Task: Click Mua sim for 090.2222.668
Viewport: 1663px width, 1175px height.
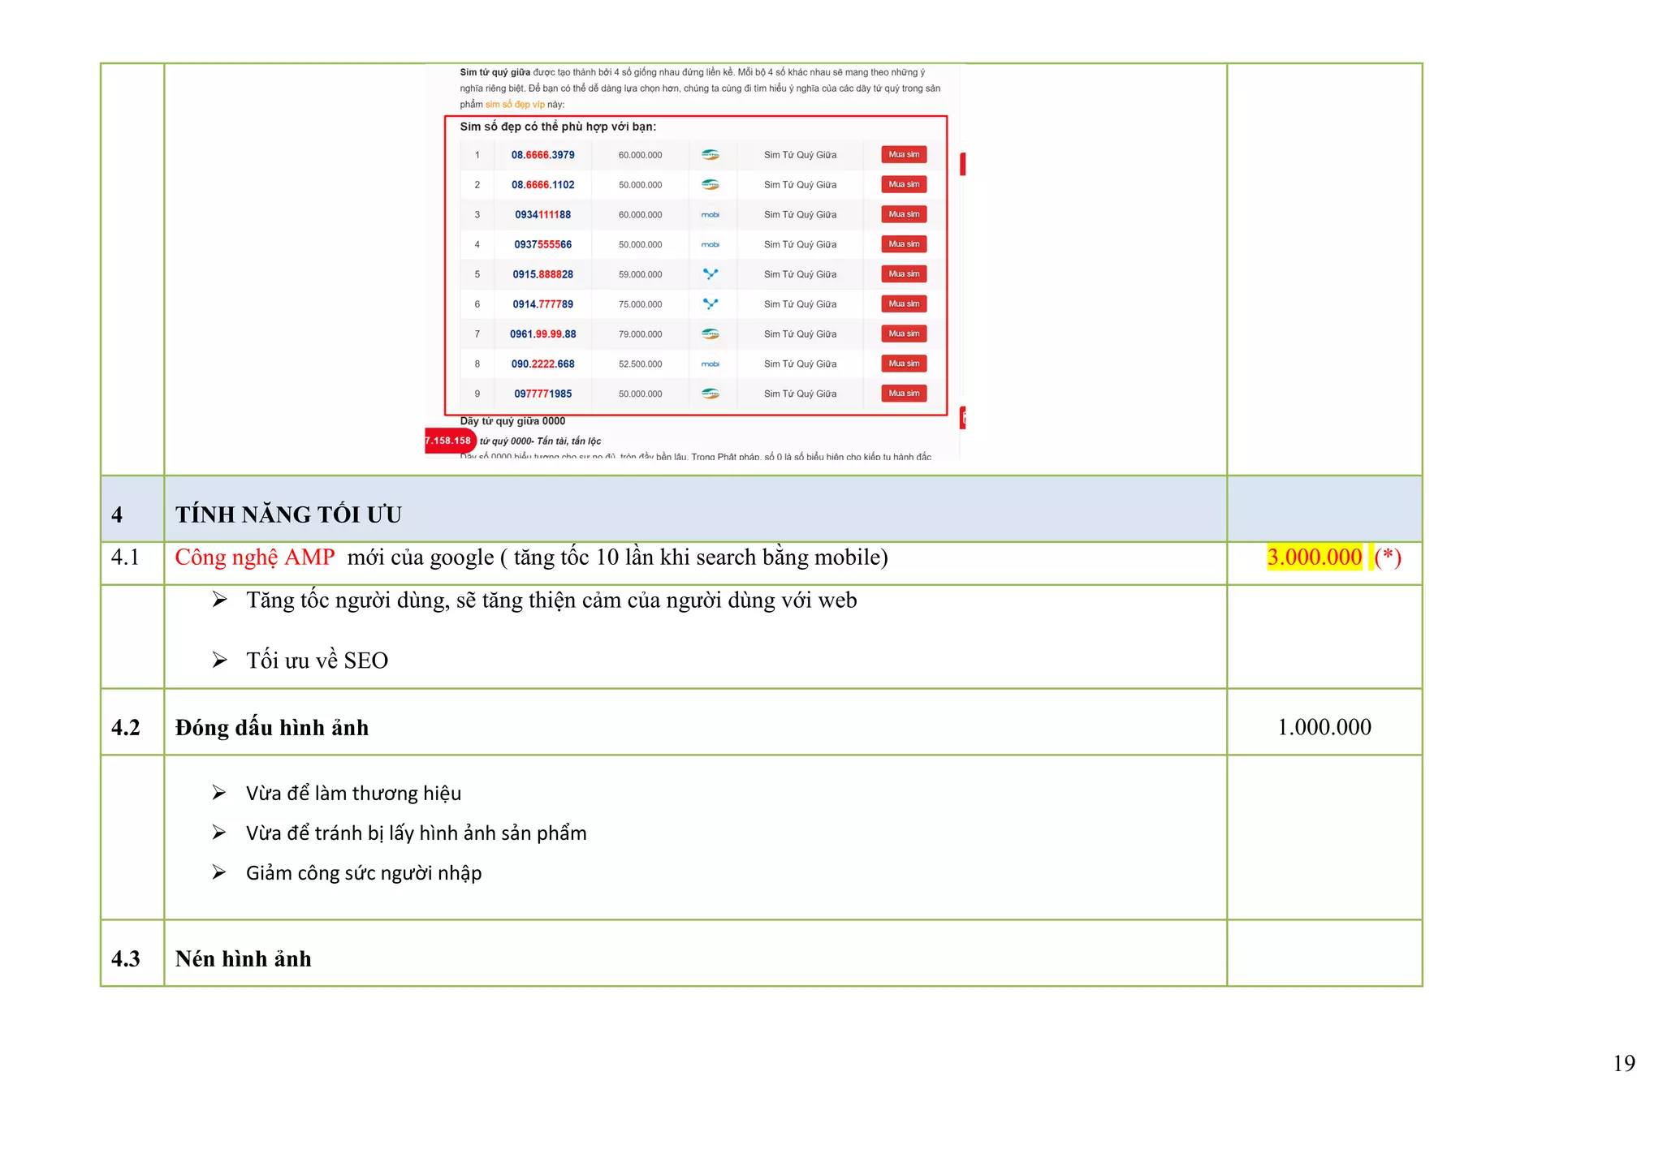Action: (x=904, y=364)
